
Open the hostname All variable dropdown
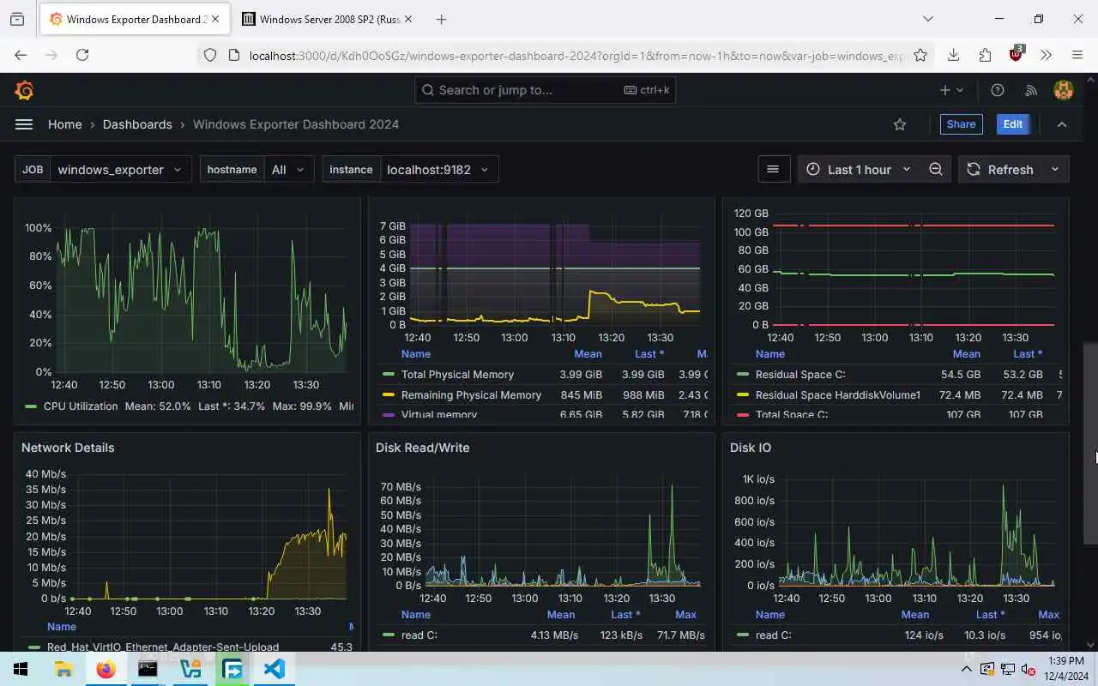pos(288,169)
